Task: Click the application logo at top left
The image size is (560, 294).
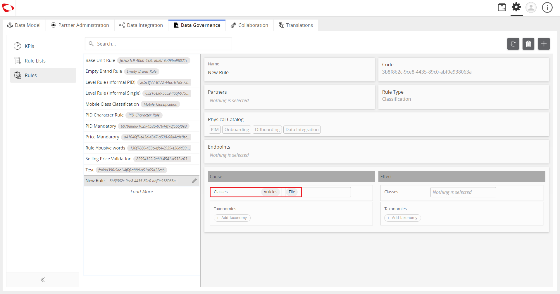Action: [x=8, y=8]
